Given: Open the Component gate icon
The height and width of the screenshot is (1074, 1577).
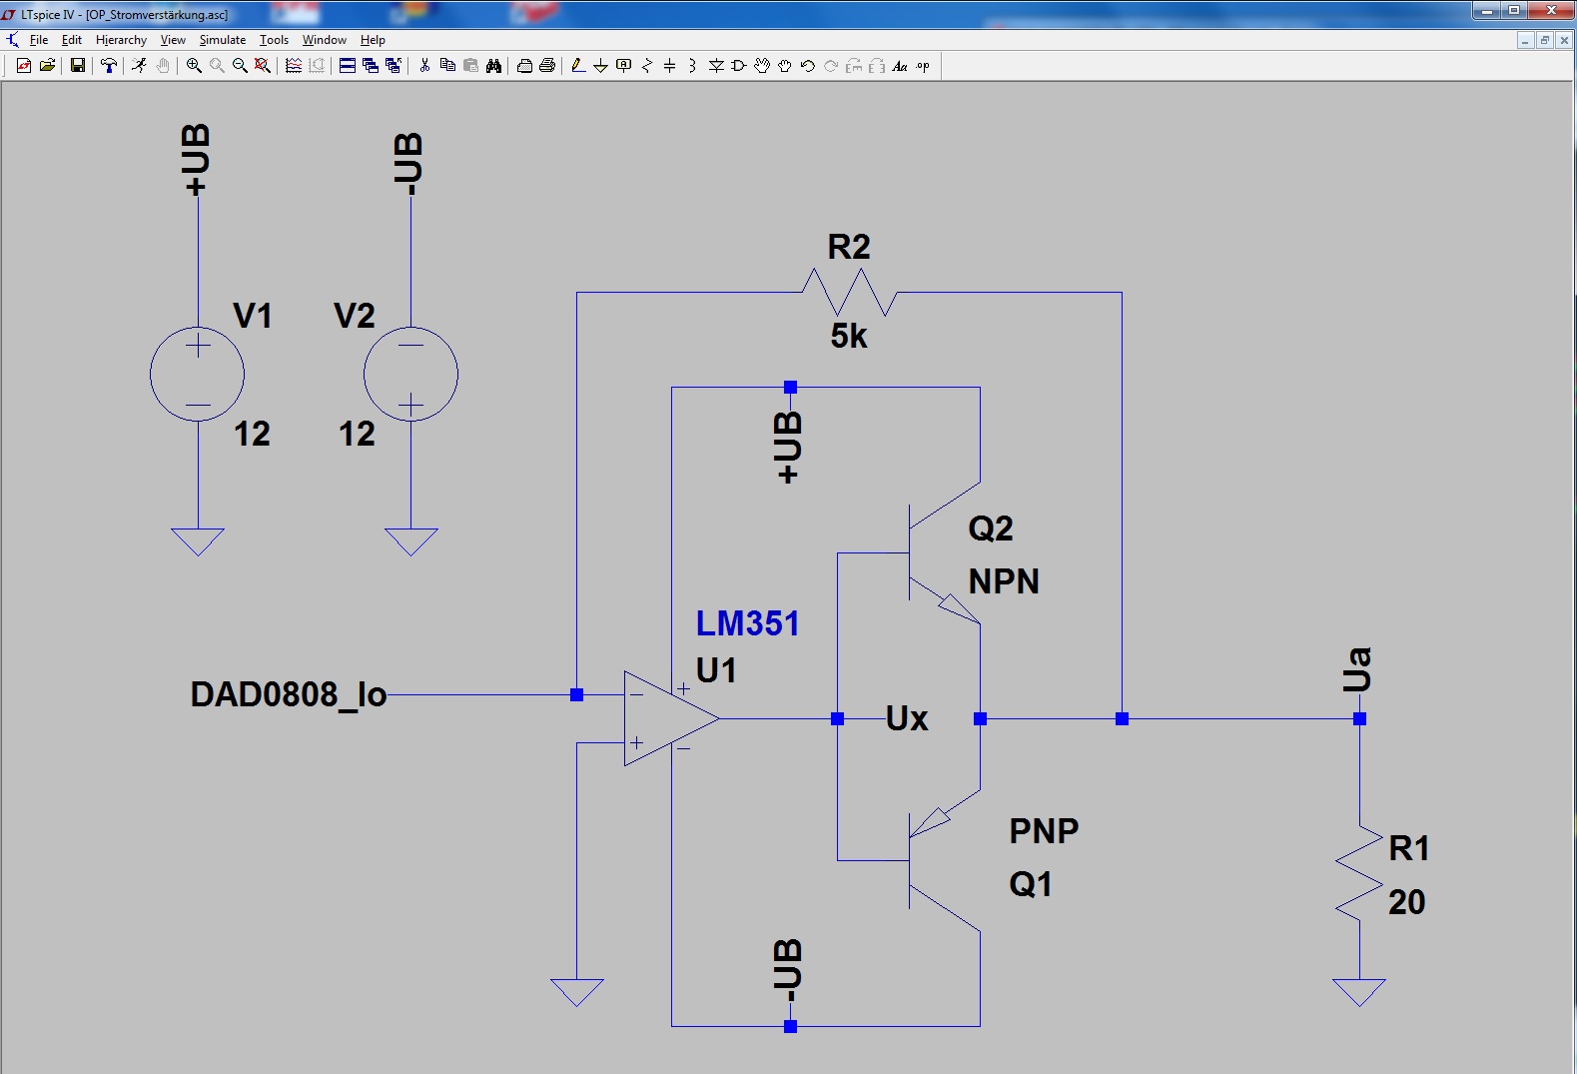Looking at the screenshot, I should coord(739,66).
